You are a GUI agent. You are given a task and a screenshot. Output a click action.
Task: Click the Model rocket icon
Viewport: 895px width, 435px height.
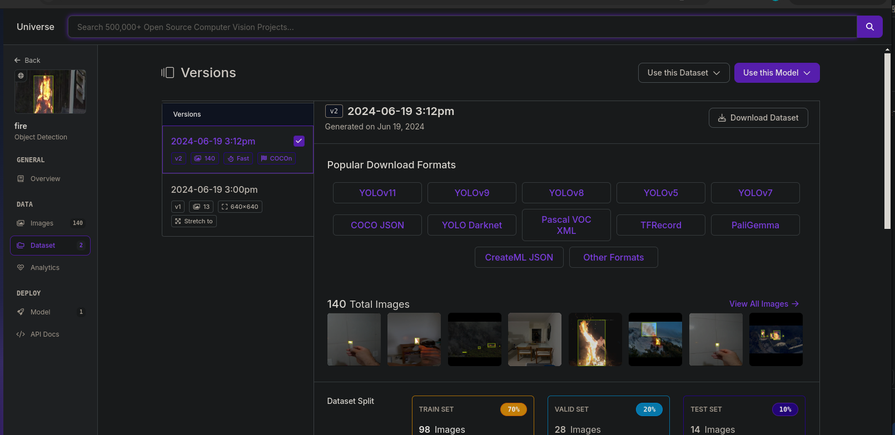tap(21, 312)
